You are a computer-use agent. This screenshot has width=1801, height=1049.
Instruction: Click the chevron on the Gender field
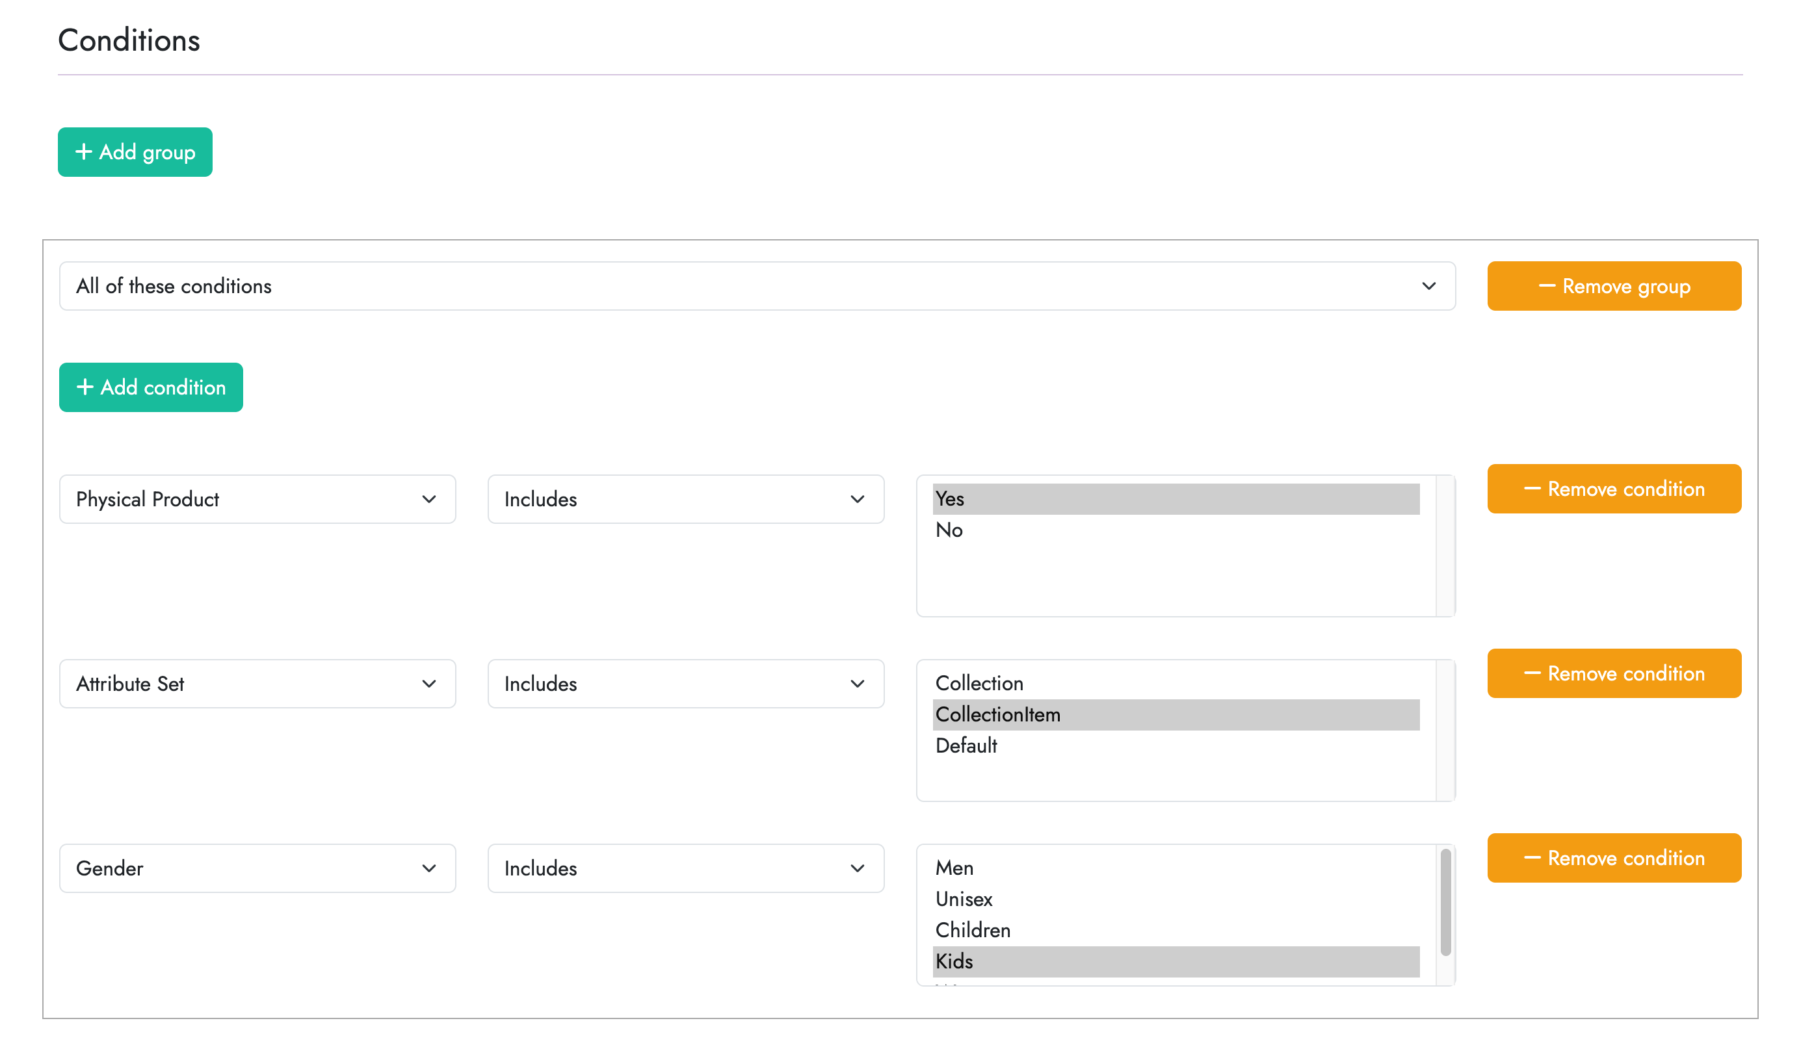(429, 868)
